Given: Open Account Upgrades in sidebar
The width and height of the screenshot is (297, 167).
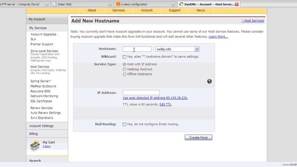Looking at the screenshot, I should click(43, 34).
